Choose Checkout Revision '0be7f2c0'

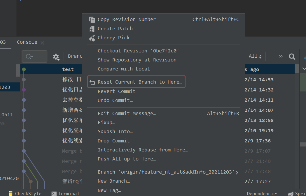click(138, 51)
